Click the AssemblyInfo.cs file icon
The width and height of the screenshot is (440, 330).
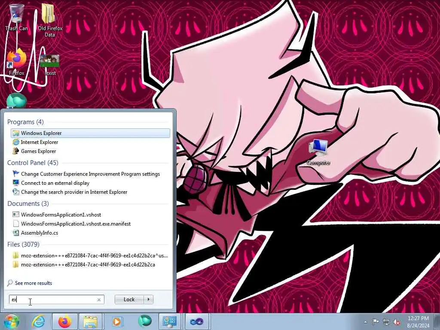pyautogui.click(x=16, y=232)
